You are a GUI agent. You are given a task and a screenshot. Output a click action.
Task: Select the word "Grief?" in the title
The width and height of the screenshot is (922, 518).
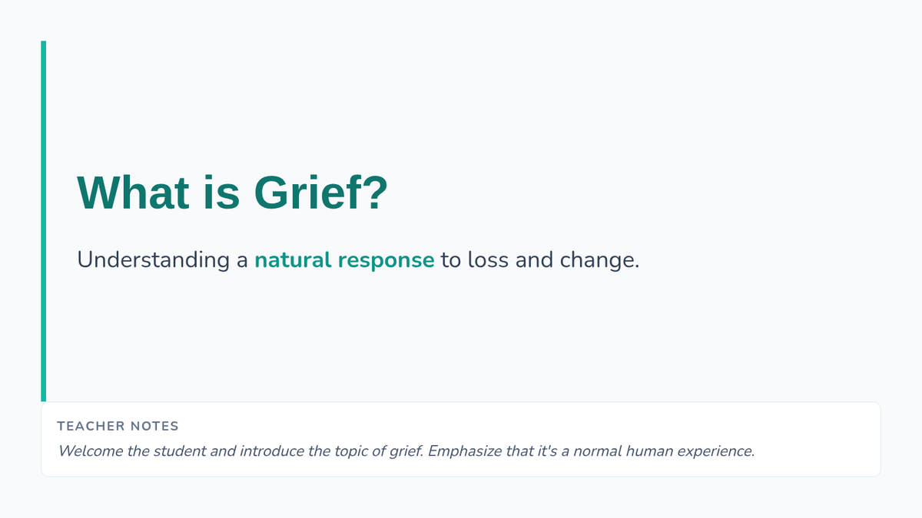point(321,193)
